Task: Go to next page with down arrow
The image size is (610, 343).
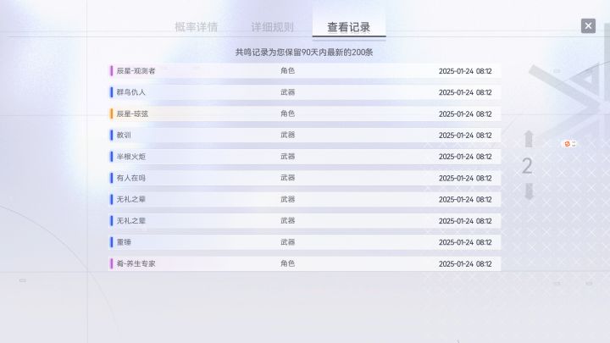Action: point(529,191)
